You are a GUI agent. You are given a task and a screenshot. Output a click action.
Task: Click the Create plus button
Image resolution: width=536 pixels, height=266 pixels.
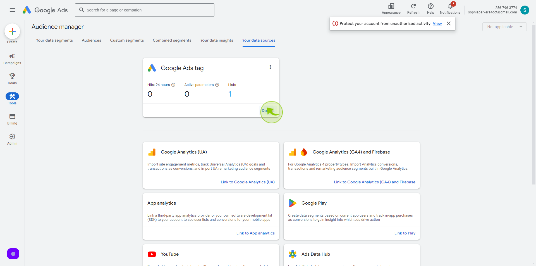click(12, 31)
